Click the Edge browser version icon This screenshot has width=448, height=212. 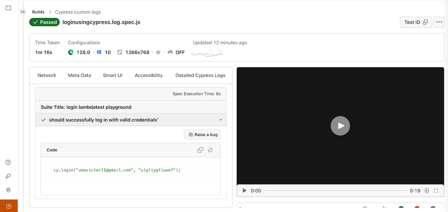[71, 52]
